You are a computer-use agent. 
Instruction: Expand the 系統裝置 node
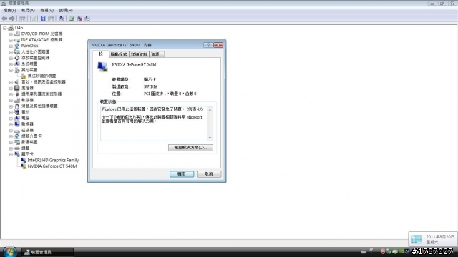point(11,64)
